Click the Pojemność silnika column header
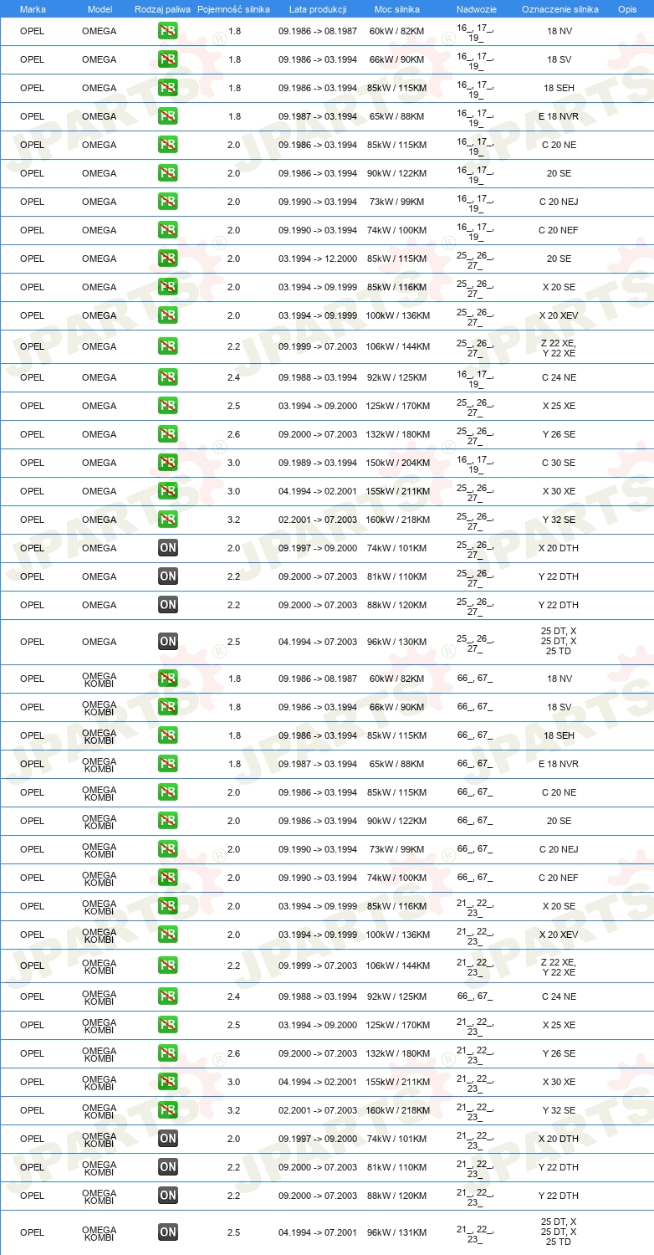Image resolution: width=654 pixels, height=1255 pixels. (233, 9)
